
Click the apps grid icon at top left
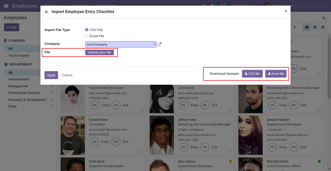point(6,6)
